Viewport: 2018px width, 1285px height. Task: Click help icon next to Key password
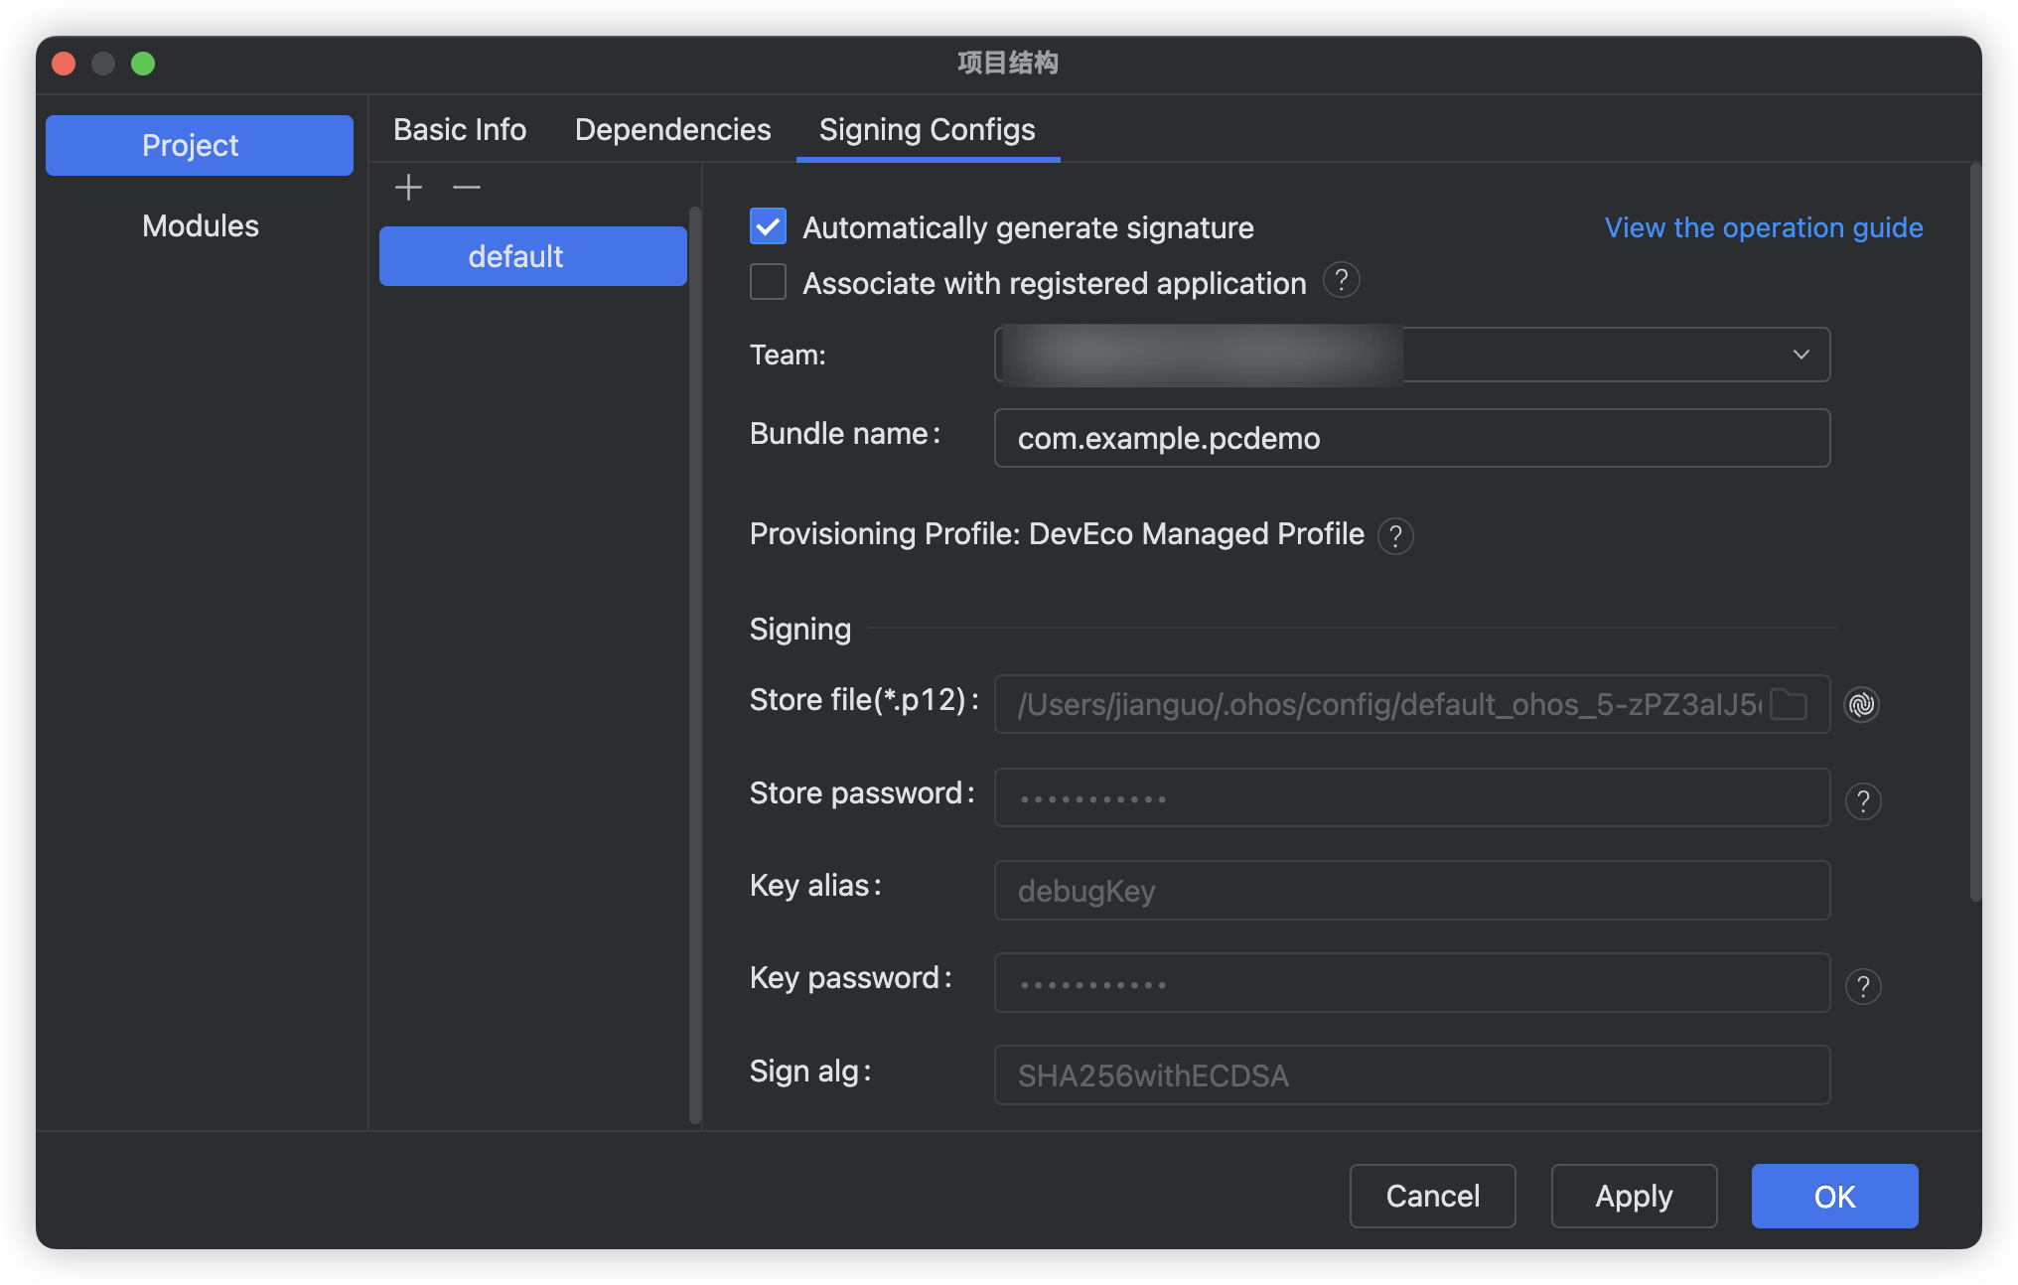tap(1863, 986)
